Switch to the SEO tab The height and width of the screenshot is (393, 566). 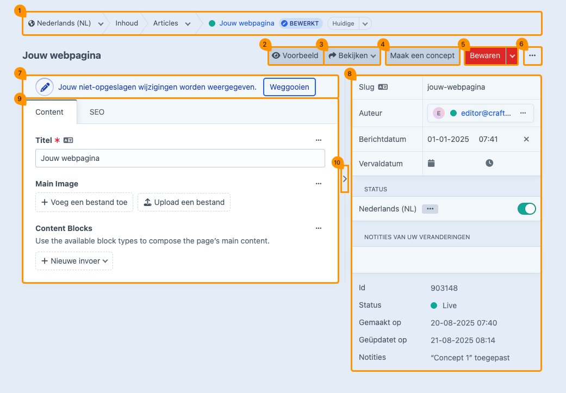pyautogui.click(x=97, y=112)
